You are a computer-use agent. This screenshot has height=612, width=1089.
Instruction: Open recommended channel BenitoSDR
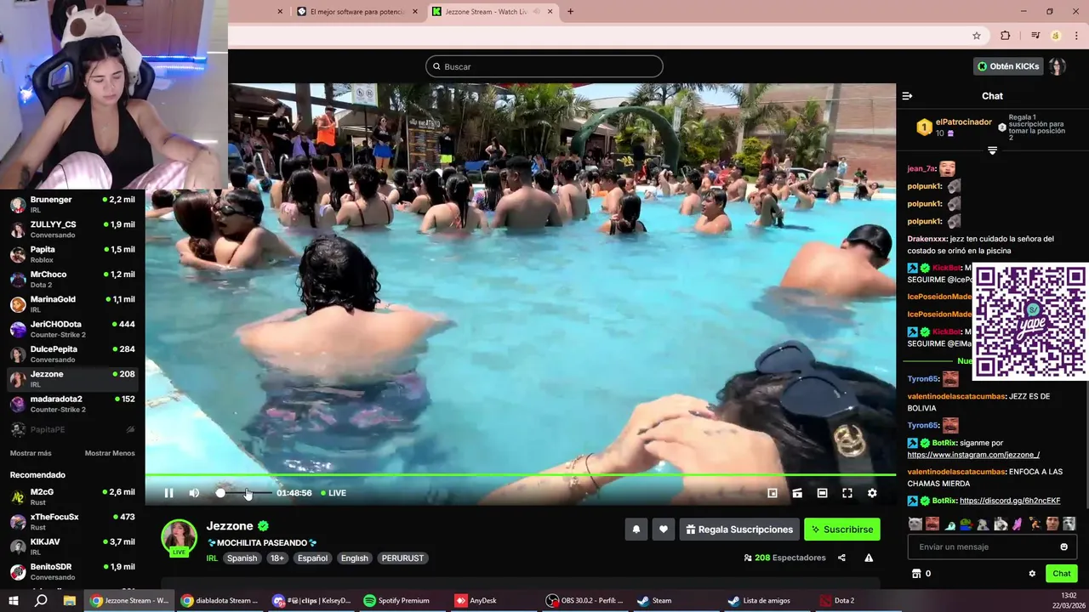72,571
